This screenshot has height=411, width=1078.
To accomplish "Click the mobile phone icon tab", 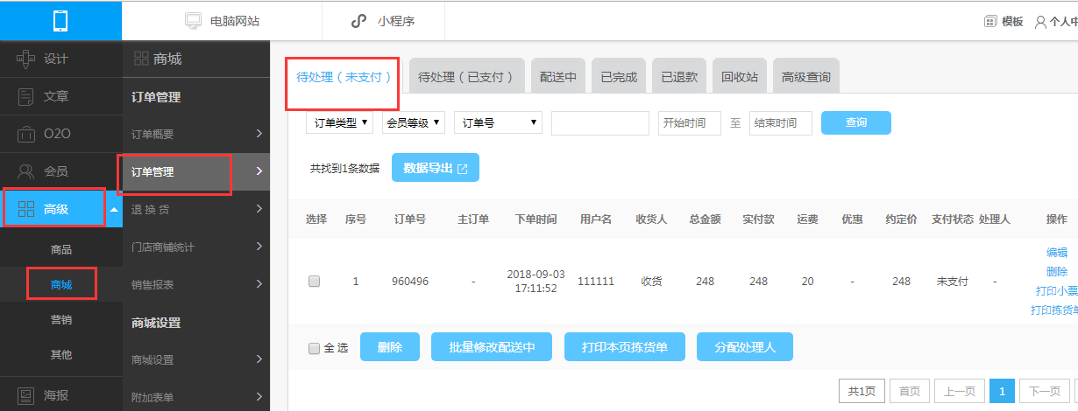I will 60,20.
